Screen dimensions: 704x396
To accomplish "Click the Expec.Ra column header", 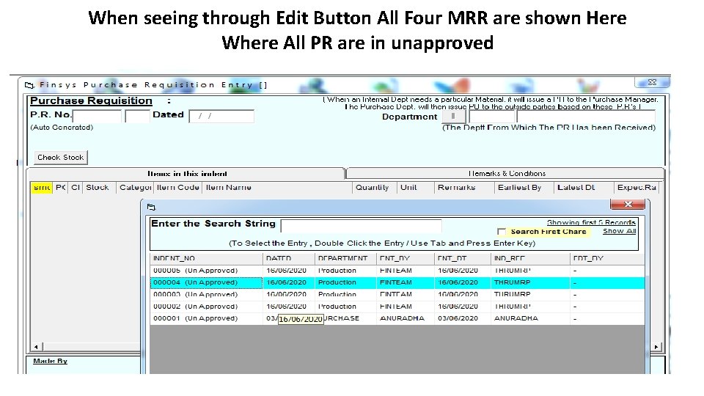I will [637, 188].
